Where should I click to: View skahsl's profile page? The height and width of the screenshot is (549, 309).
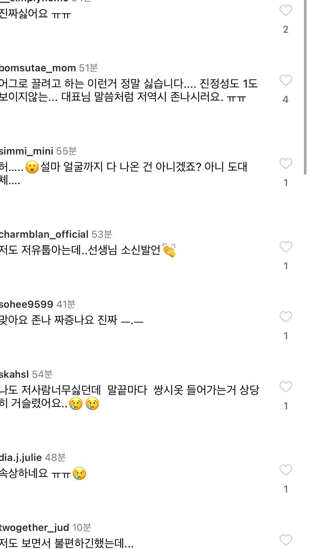(x=14, y=374)
